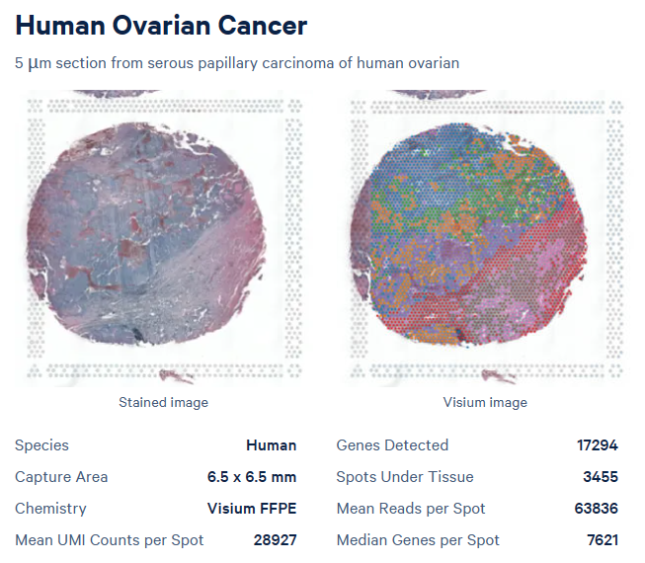645x563 pixels.
Task: Click the "Visium image" caption
Action: tap(485, 402)
